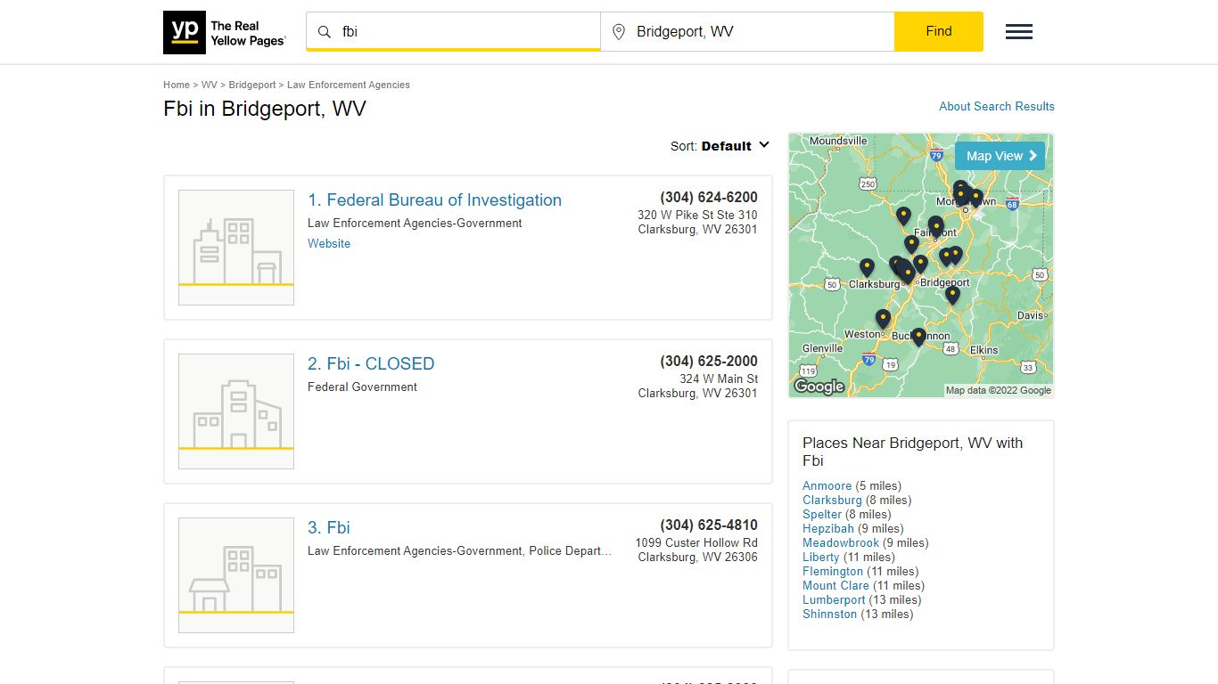Screen dimensions: 1218x684
Task: Open About Search Results link
Action: (x=997, y=106)
